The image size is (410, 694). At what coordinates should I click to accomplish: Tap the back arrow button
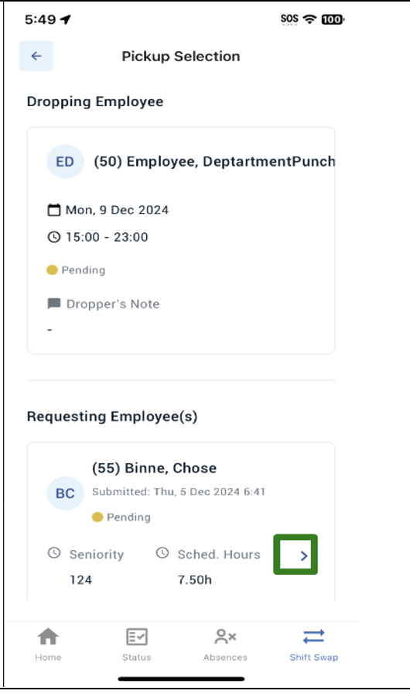point(36,56)
